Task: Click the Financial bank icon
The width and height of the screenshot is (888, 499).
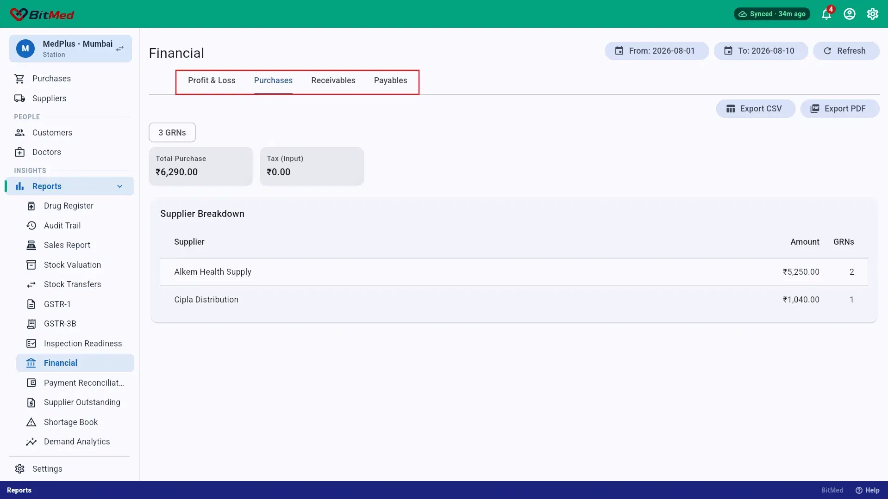Action: click(31, 363)
